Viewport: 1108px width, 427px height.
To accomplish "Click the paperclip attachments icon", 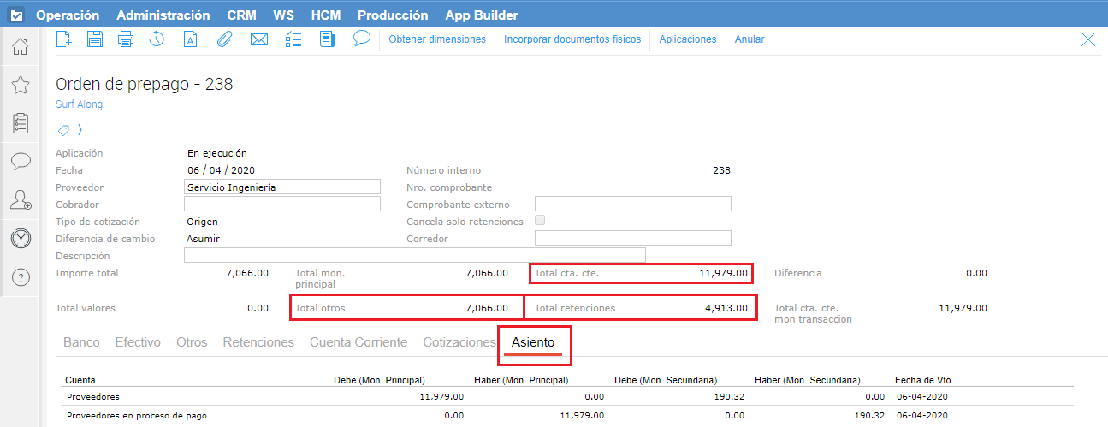I will [x=224, y=39].
